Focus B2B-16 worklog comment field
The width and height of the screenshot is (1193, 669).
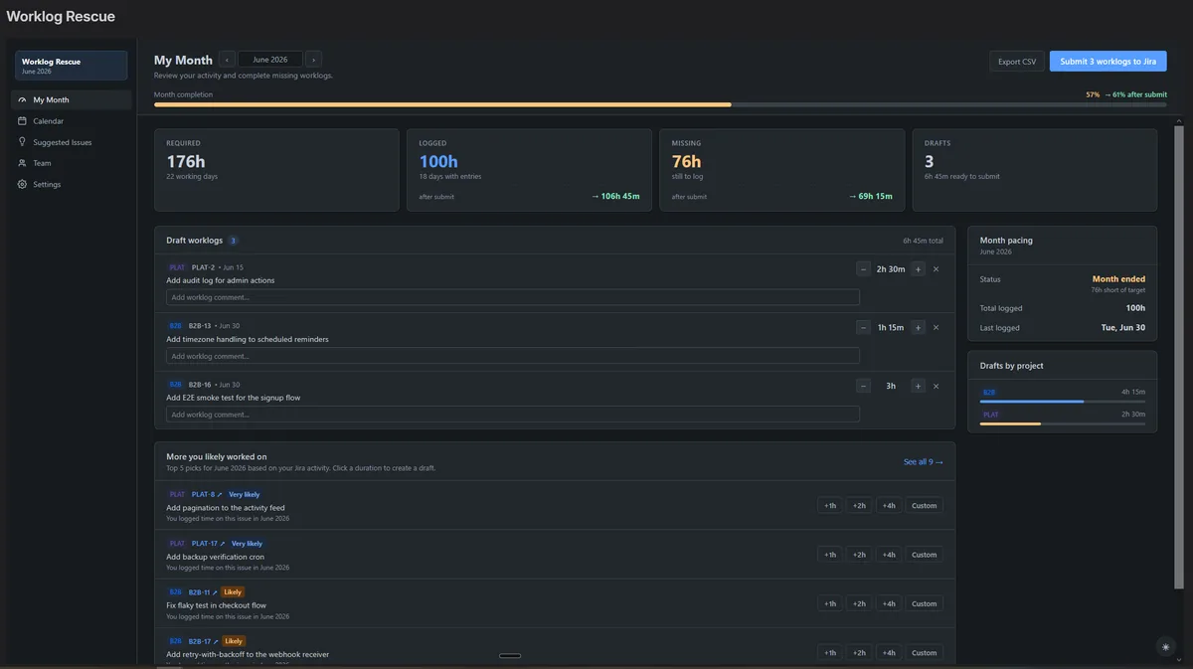(x=513, y=415)
